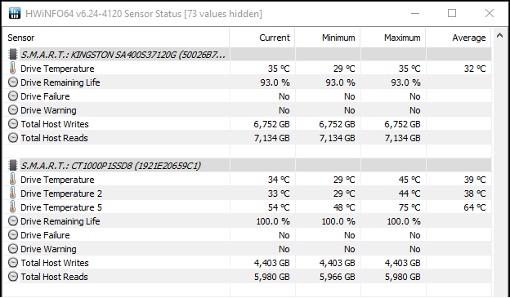Click the clock icon beside Total Host Reads 5,980 GB
The image size is (510, 298).
[13, 277]
